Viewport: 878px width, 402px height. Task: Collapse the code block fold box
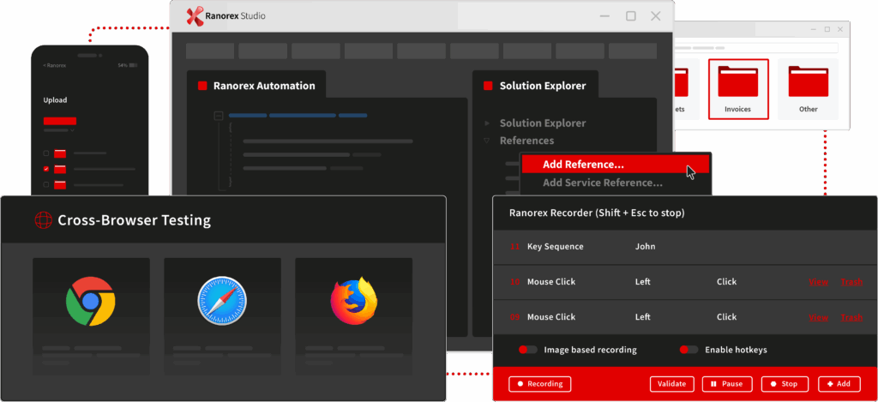click(x=219, y=116)
